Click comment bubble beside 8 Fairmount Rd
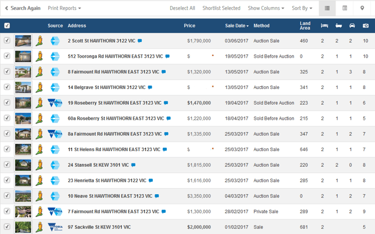Viewport: 375px width, 234px height. point(162,72)
